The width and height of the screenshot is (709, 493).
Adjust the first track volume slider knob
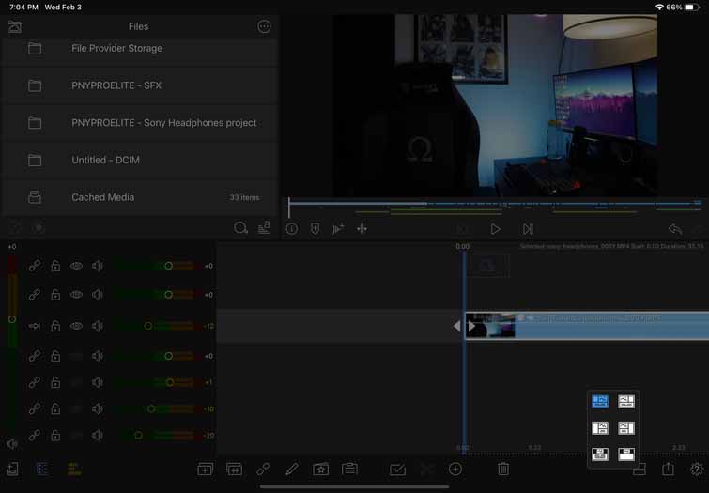(x=169, y=266)
